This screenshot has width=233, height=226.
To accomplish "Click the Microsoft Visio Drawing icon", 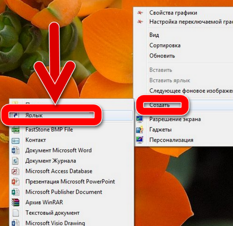I will point(16,223).
